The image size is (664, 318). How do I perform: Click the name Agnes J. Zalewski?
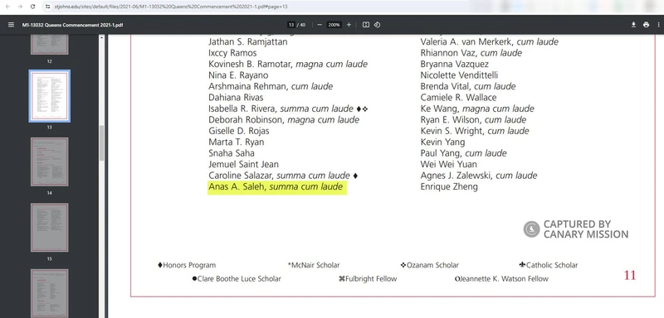point(456,176)
